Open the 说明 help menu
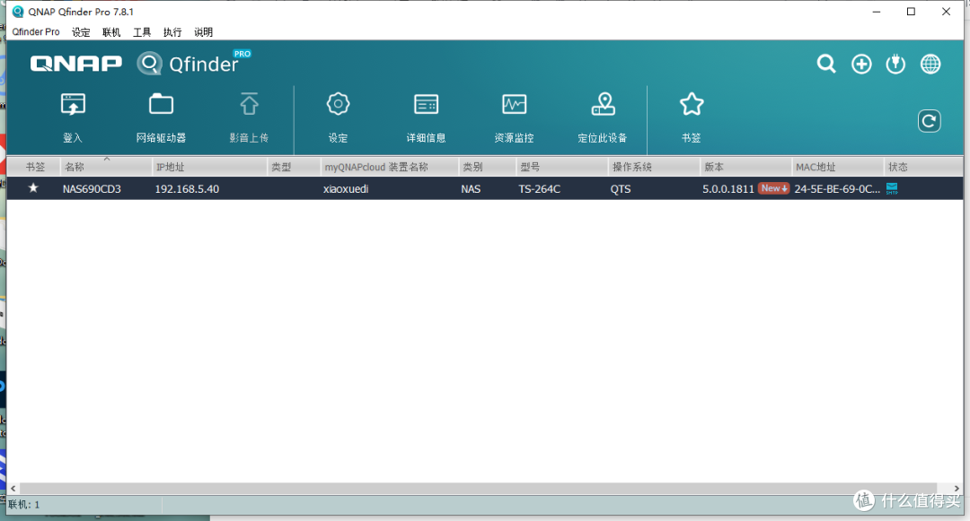 click(x=203, y=32)
